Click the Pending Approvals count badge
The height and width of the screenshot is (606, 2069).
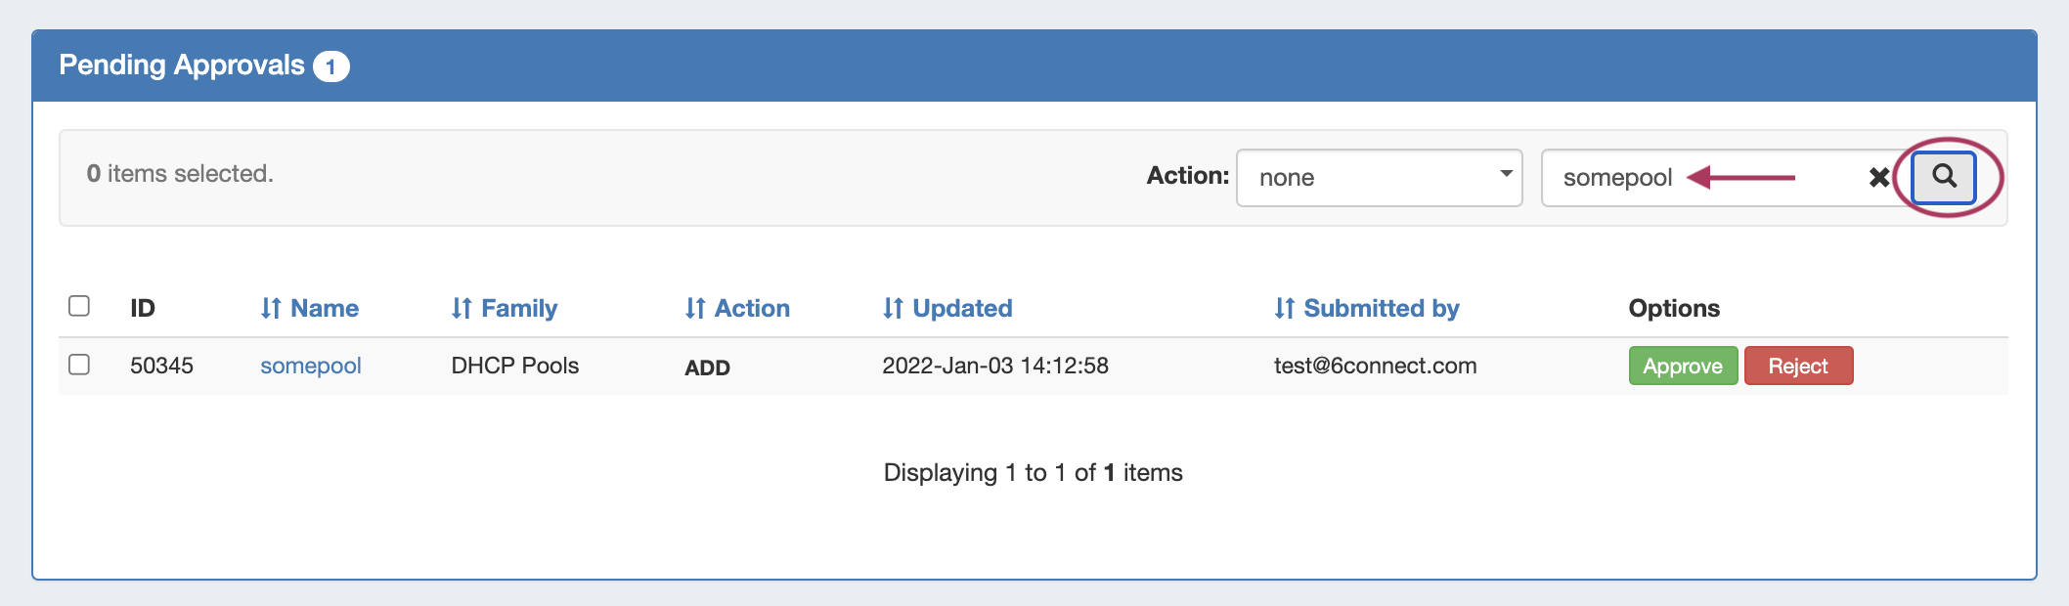tap(330, 66)
